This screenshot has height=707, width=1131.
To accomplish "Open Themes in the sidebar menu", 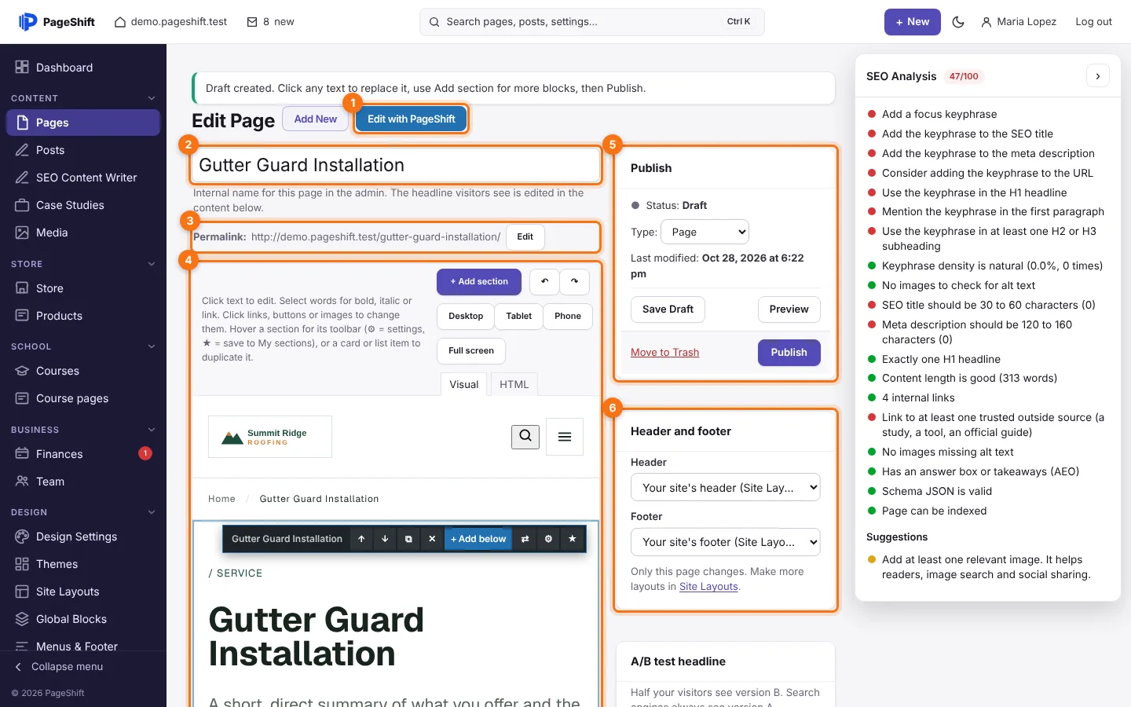I will point(83,564).
